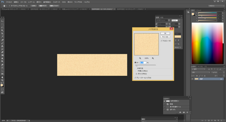
Task: Select the Hand tool in the toolbox
Action: point(2,77)
